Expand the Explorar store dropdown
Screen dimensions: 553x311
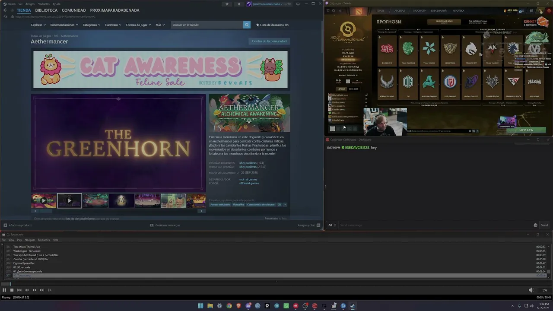pos(38,25)
